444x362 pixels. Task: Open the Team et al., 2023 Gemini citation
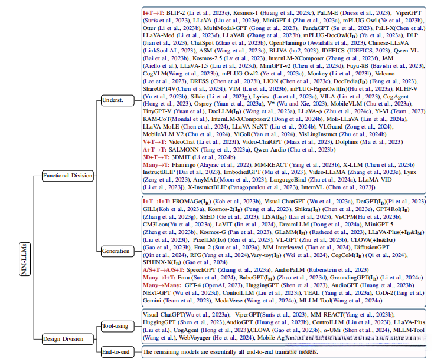point(187,300)
